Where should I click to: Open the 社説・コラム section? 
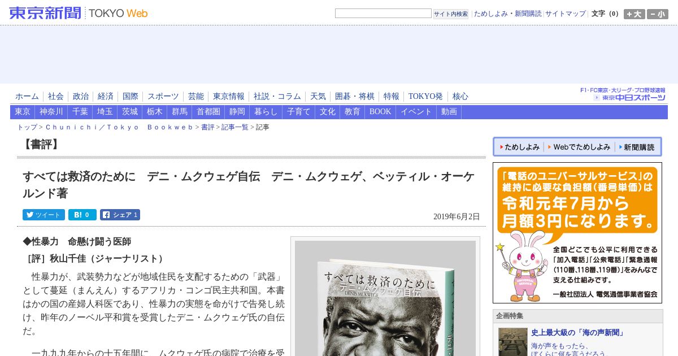[277, 97]
